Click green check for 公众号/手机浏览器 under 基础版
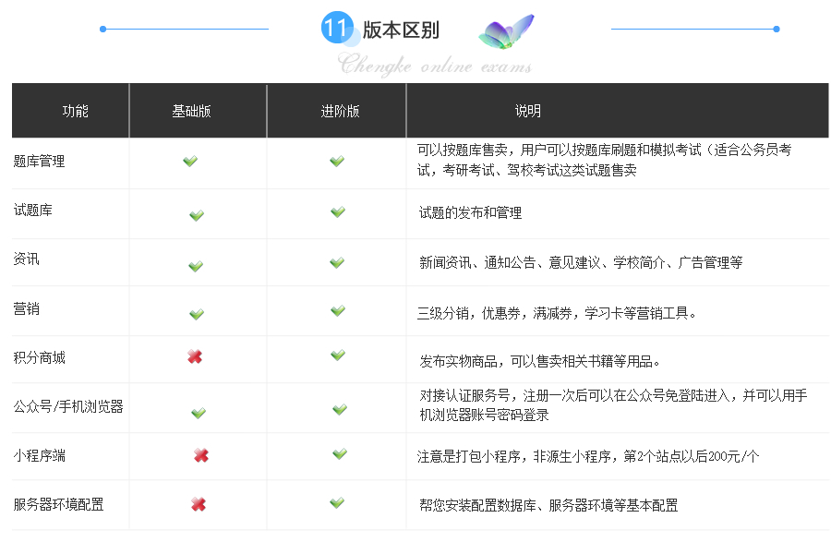 point(198,413)
